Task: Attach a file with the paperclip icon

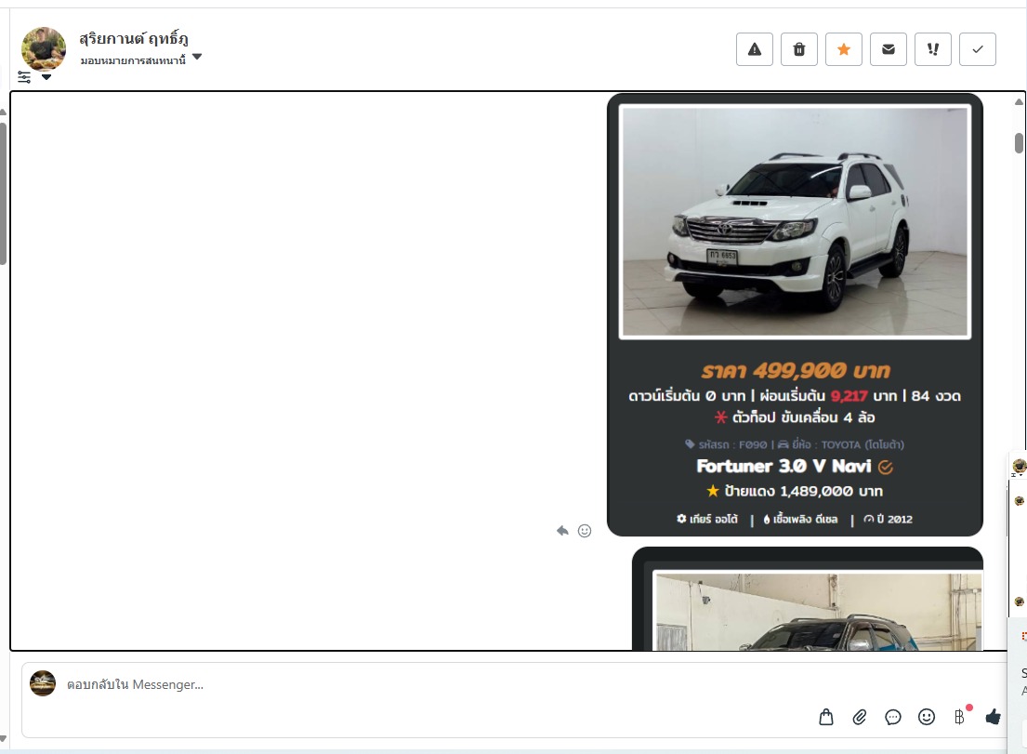Action: (x=860, y=718)
